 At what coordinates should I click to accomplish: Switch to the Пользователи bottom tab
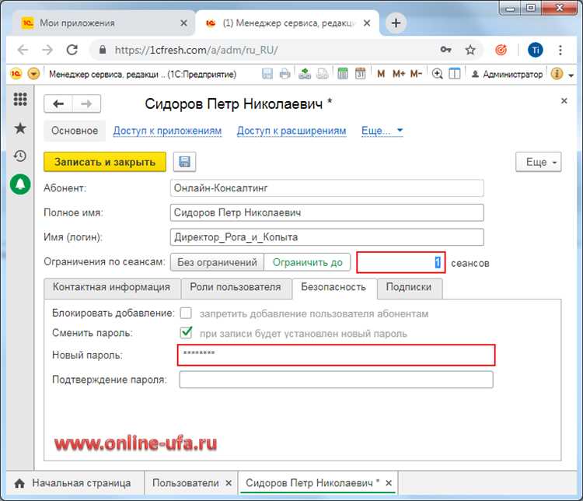(186, 483)
